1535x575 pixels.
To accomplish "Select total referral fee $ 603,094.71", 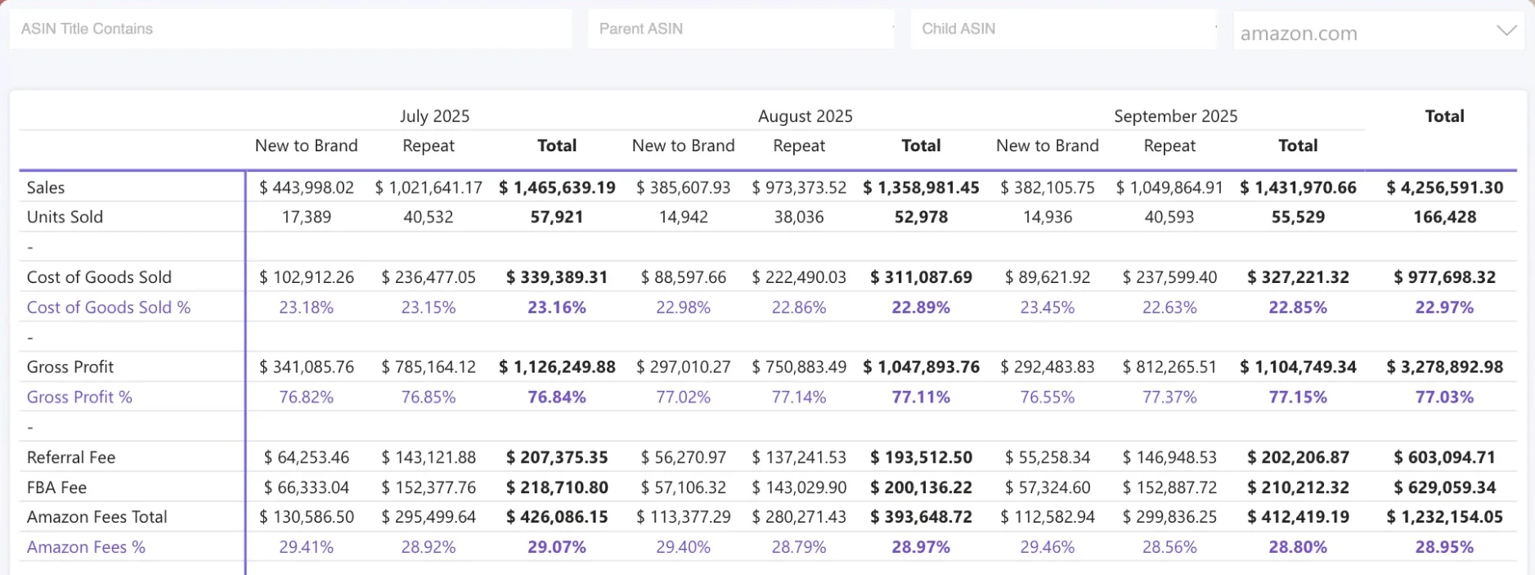I will pos(1445,457).
